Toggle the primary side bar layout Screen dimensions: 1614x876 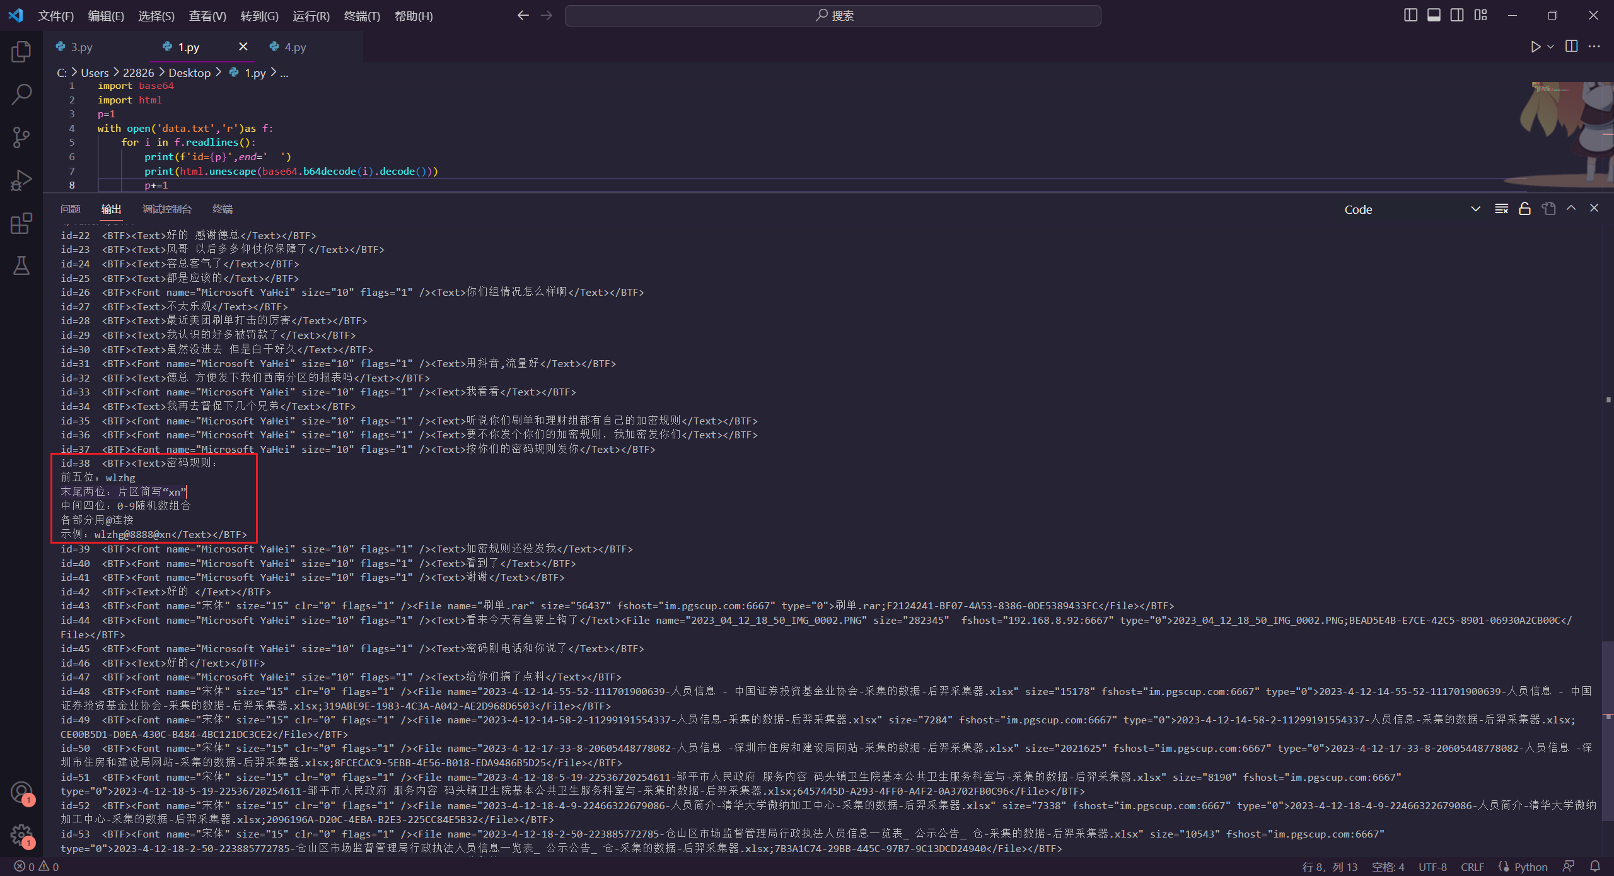click(1410, 15)
